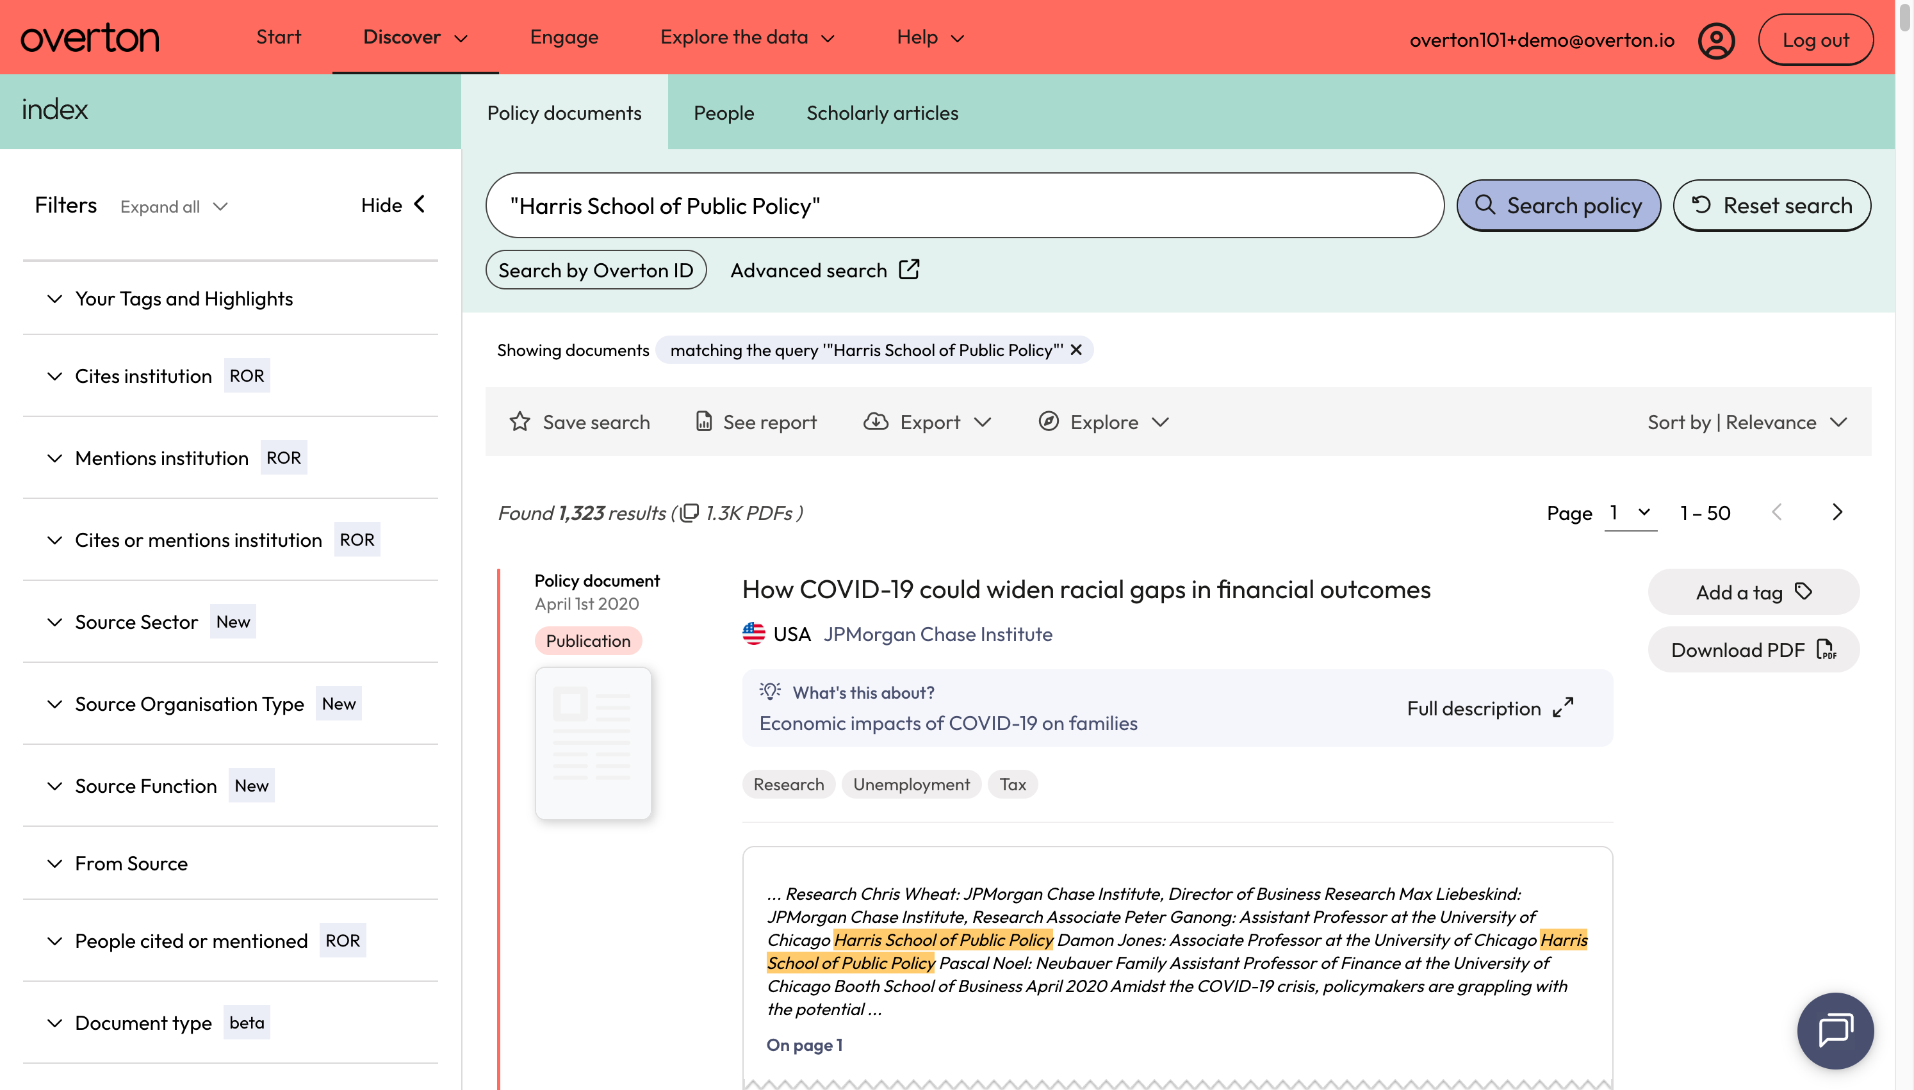Click the Save search star icon
Image resolution: width=1914 pixels, height=1090 pixels.
[x=519, y=422]
